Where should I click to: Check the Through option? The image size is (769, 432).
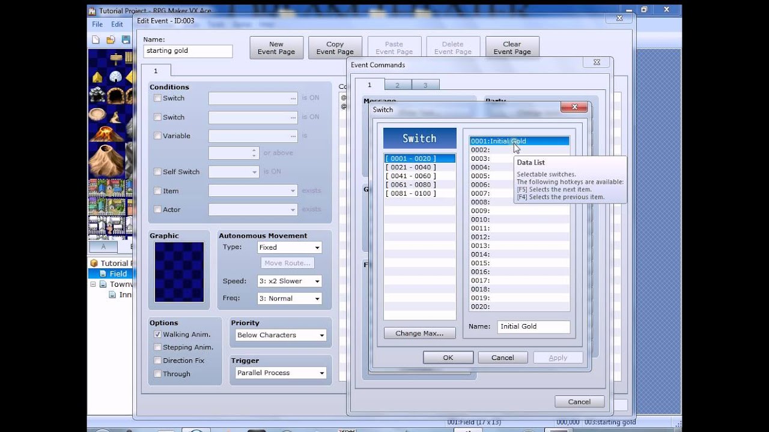pos(157,374)
